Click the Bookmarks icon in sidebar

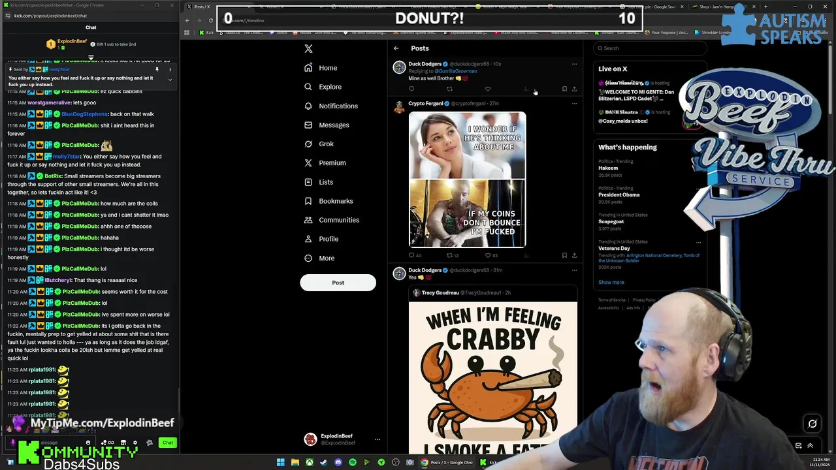[x=308, y=201]
